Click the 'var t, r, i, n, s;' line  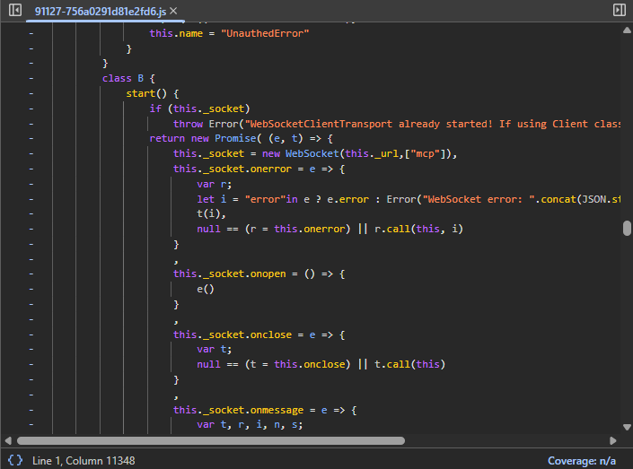click(250, 425)
